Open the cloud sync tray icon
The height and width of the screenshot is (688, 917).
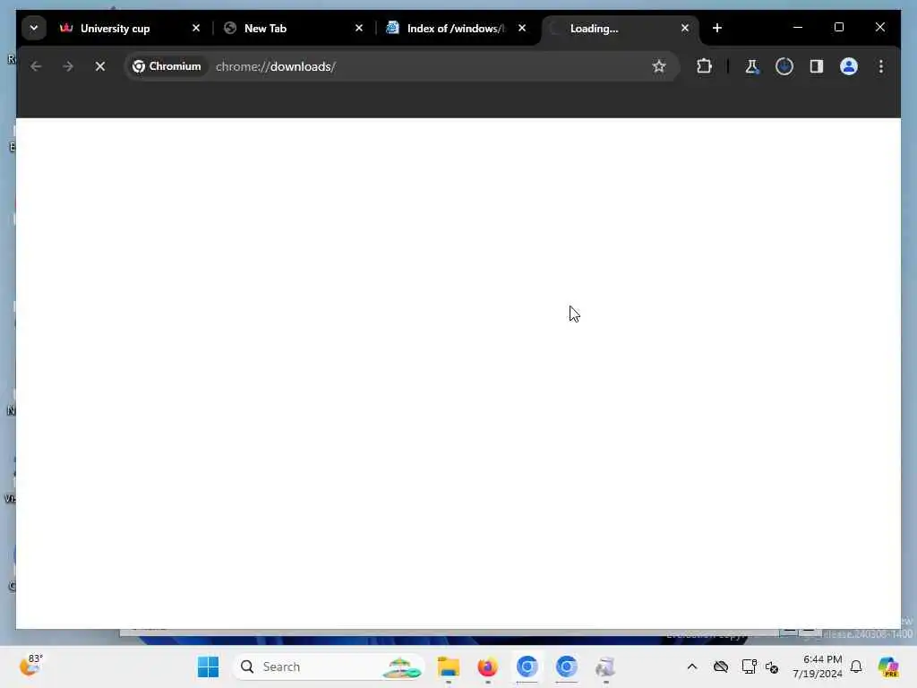click(x=721, y=666)
